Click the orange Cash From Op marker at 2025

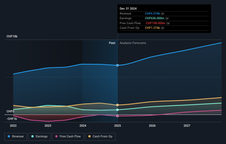(118, 105)
